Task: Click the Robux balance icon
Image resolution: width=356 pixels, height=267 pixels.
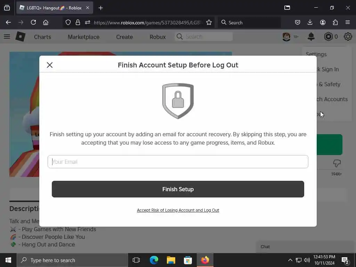Action: tap(328, 37)
